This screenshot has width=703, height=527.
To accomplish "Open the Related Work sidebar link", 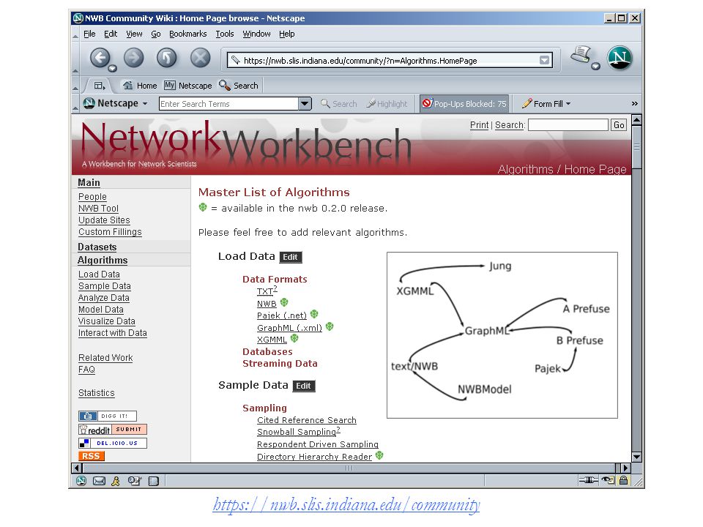I will [105, 358].
